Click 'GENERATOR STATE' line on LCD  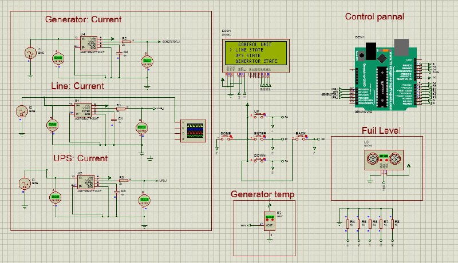pyautogui.click(x=256, y=61)
